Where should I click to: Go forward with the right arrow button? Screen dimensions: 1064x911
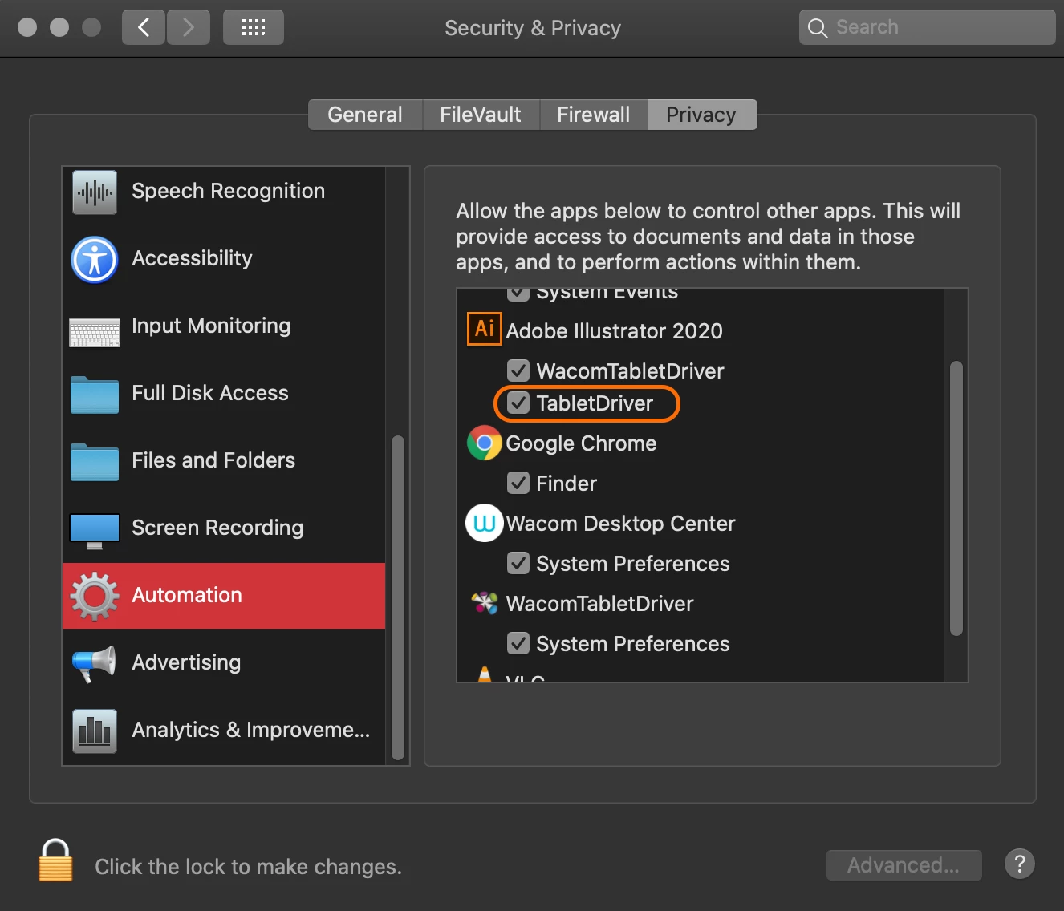pyautogui.click(x=189, y=27)
